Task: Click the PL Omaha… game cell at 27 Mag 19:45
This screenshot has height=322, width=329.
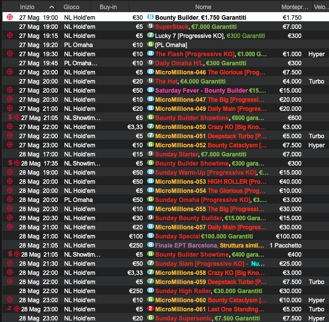Action: [80, 63]
